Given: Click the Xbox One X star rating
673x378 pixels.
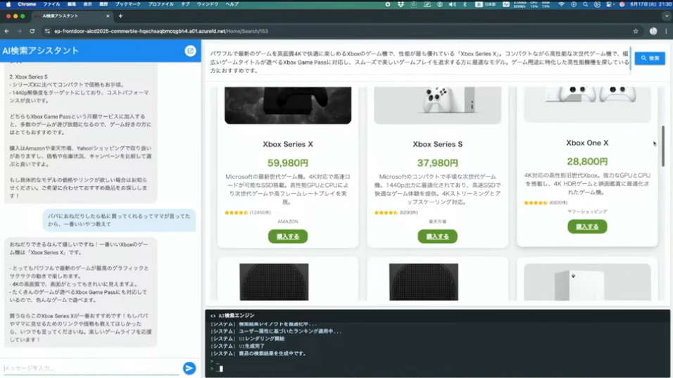Looking at the screenshot, I should (x=536, y=203).
